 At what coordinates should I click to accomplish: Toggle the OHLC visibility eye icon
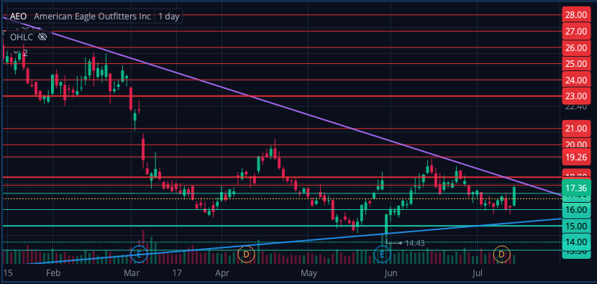(x=42, y=37)
